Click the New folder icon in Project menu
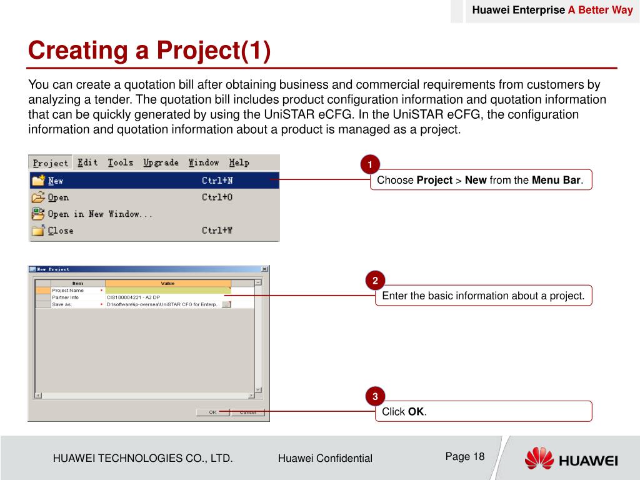The image size is (640, 480). [38, 180]
